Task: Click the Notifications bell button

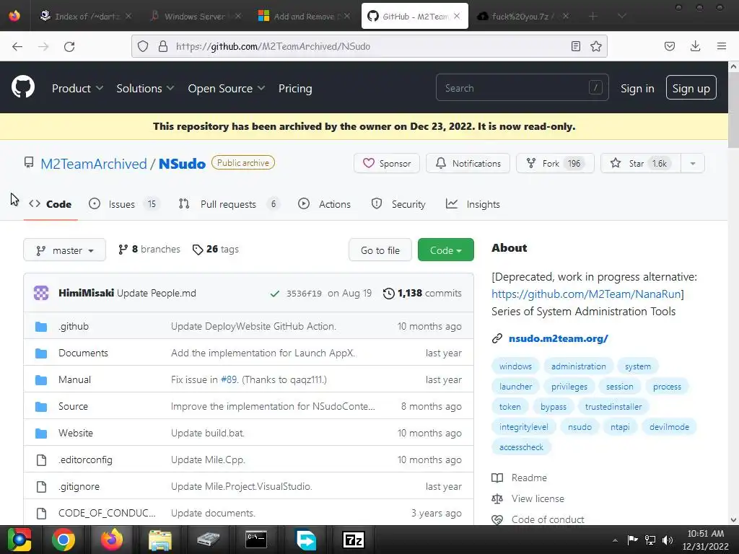Action: point(468,164)
